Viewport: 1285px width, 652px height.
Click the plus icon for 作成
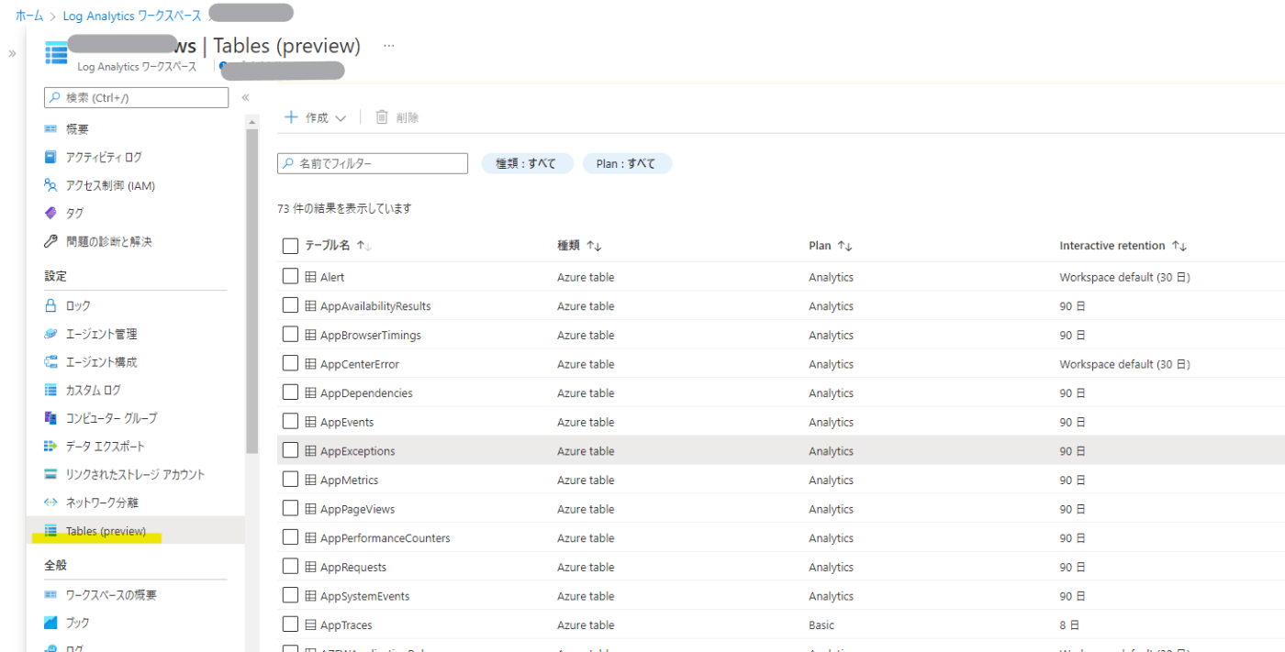pyautogui.click(x=291, y=117)
